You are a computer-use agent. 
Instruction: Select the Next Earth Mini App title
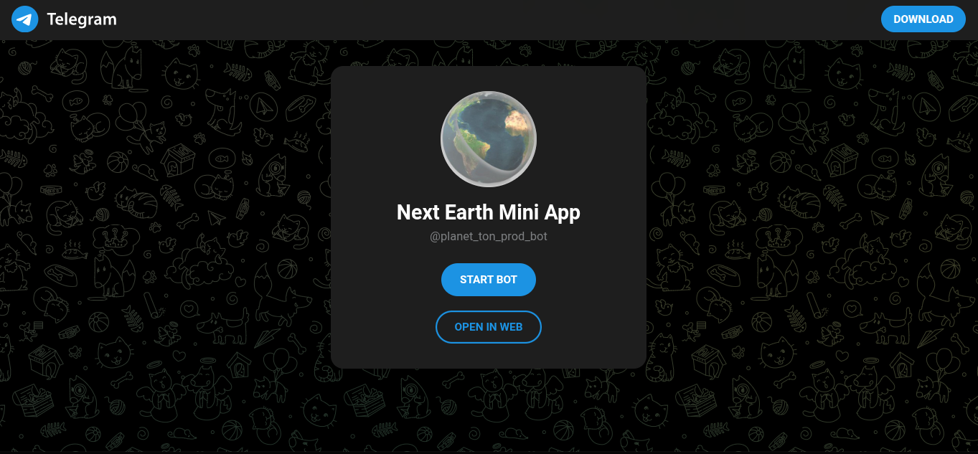pos(489,212)
